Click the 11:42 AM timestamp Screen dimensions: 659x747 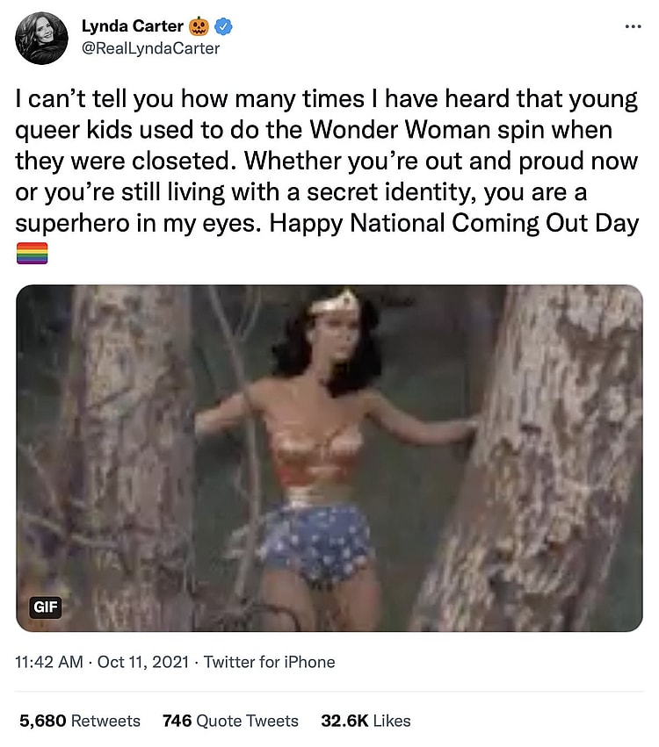pos(49,662)
